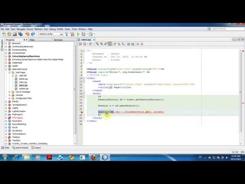Switch to the Services tab
Screen dimensions: 245x184
[x=58, y=40]
